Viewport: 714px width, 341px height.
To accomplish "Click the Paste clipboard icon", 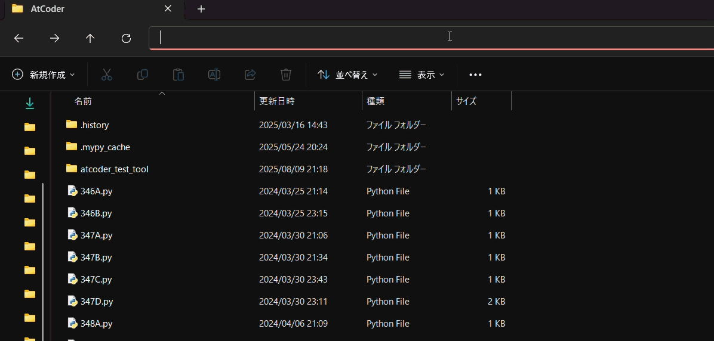I will pyautogui.click(x=178, y=75).
